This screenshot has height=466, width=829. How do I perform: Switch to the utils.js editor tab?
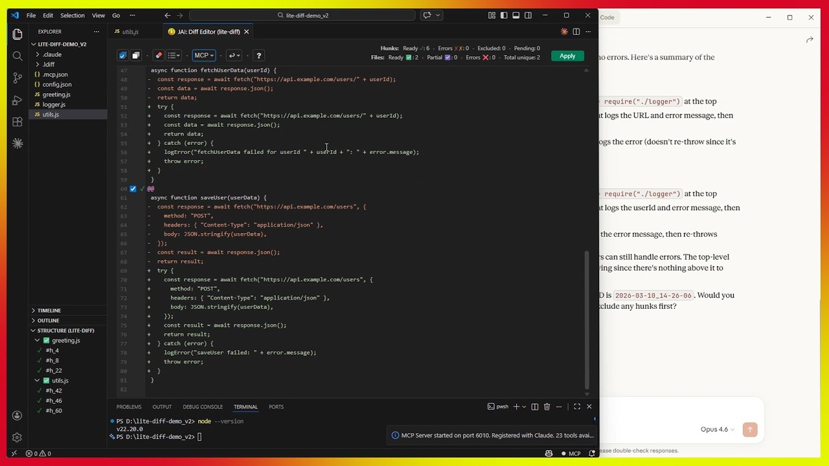[x=130, y=32]
